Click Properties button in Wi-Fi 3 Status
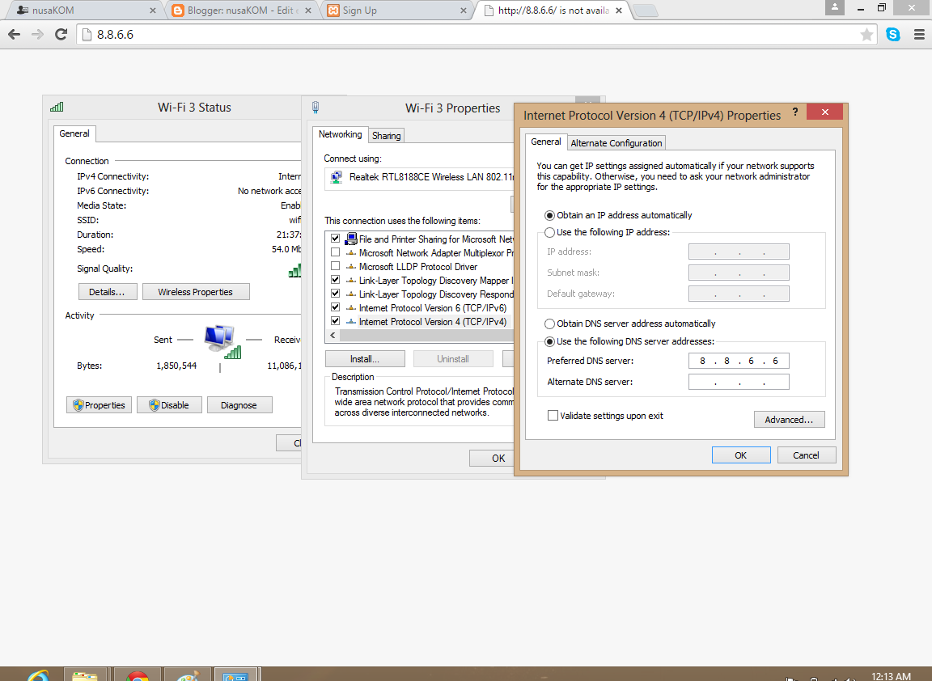Image resolution: width=932 pixels, height=681 pixels. tap(100, 405)
